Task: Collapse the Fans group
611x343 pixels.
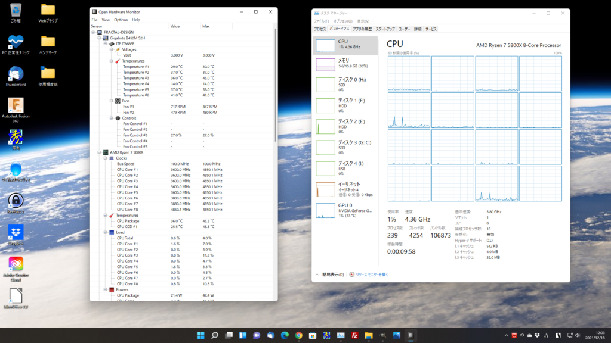Action: point(112,101)
